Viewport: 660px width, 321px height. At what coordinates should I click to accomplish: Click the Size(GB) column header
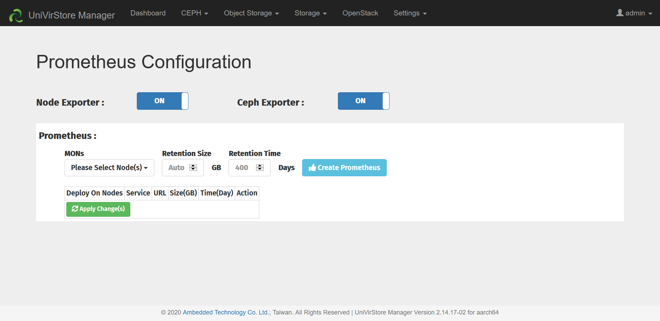tap(183, 193)
